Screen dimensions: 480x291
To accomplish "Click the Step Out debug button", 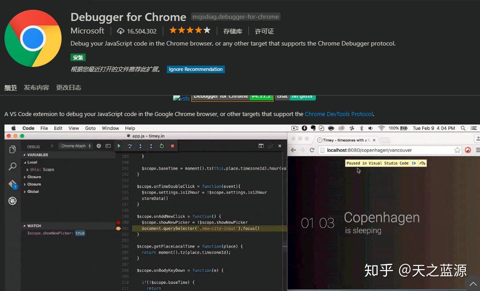I will click(151, 146).
